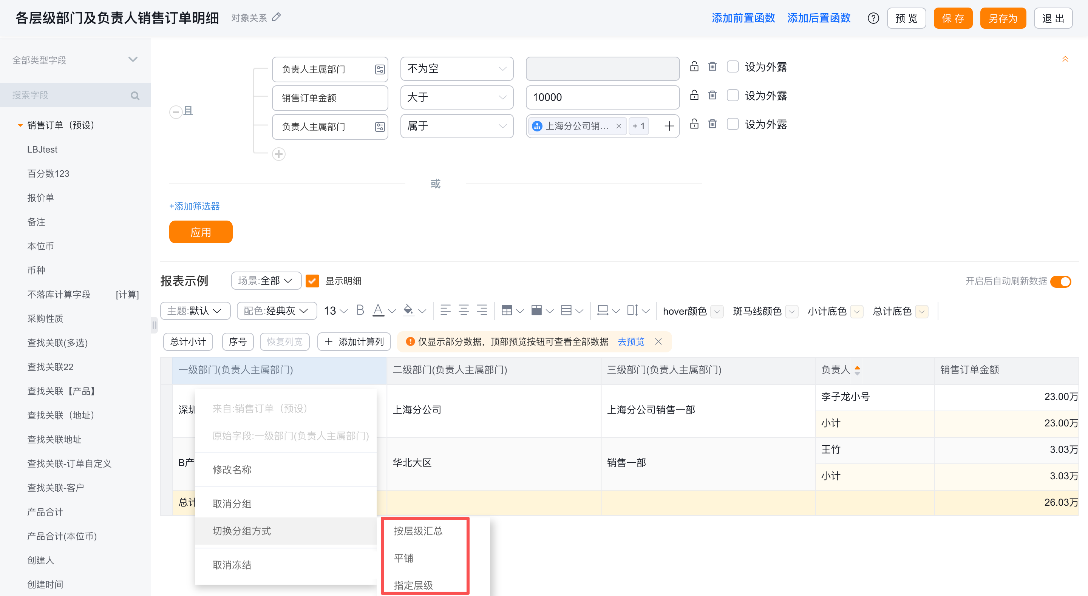The image size is (1088, 596).
Task: Toggle bold text formatting
Action: coord(360,310)
